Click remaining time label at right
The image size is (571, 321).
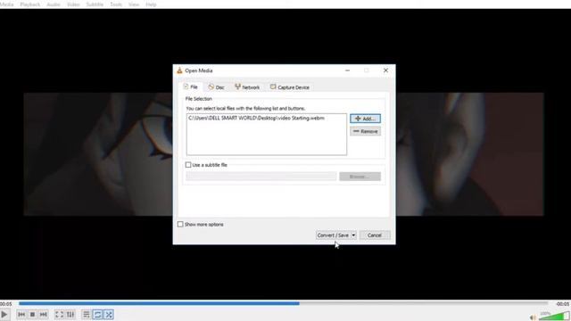click(563, 304)
